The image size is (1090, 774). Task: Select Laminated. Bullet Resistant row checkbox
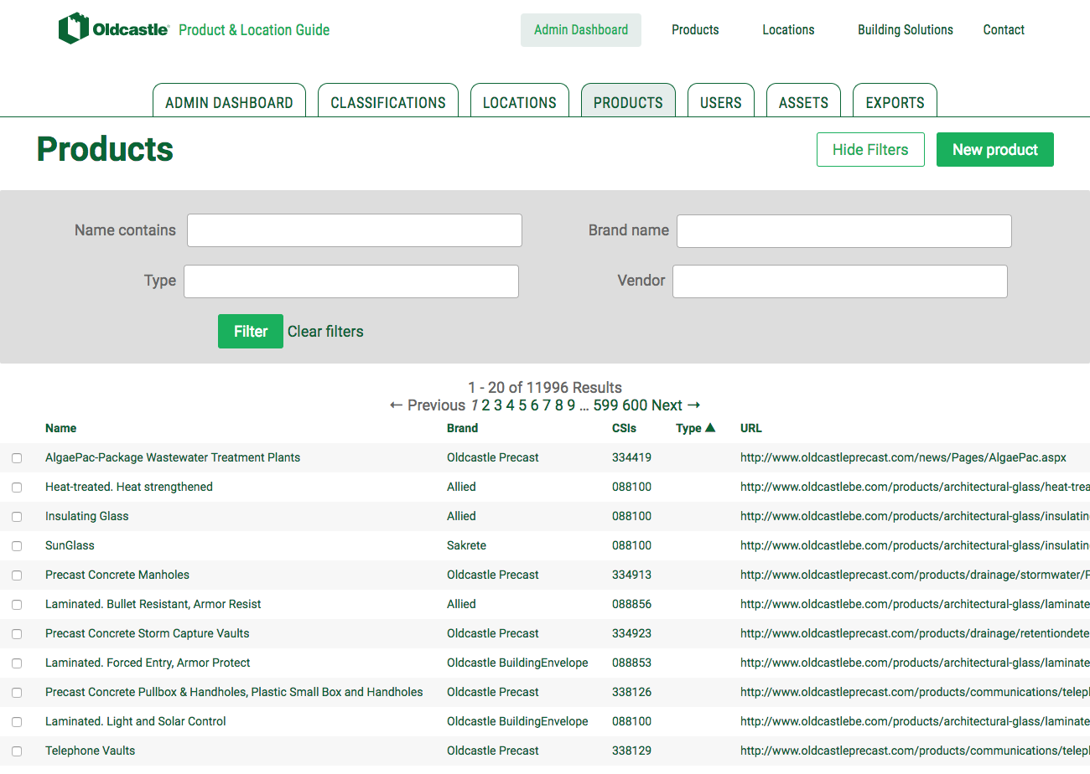(17, 605)
